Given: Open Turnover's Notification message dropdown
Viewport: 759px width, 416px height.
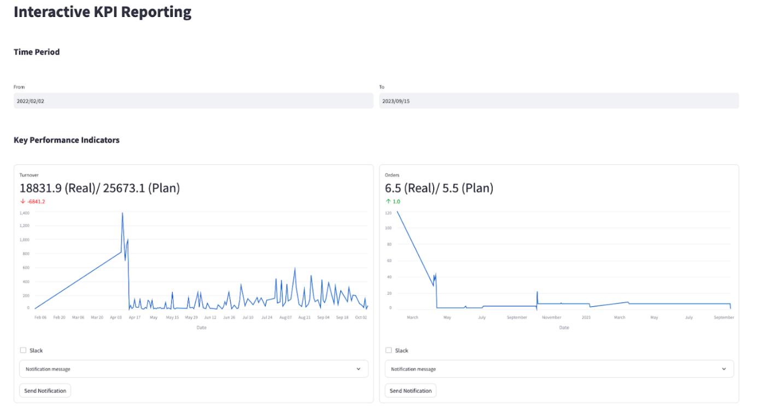Looking at the screenshot, I should coord(193,369).
